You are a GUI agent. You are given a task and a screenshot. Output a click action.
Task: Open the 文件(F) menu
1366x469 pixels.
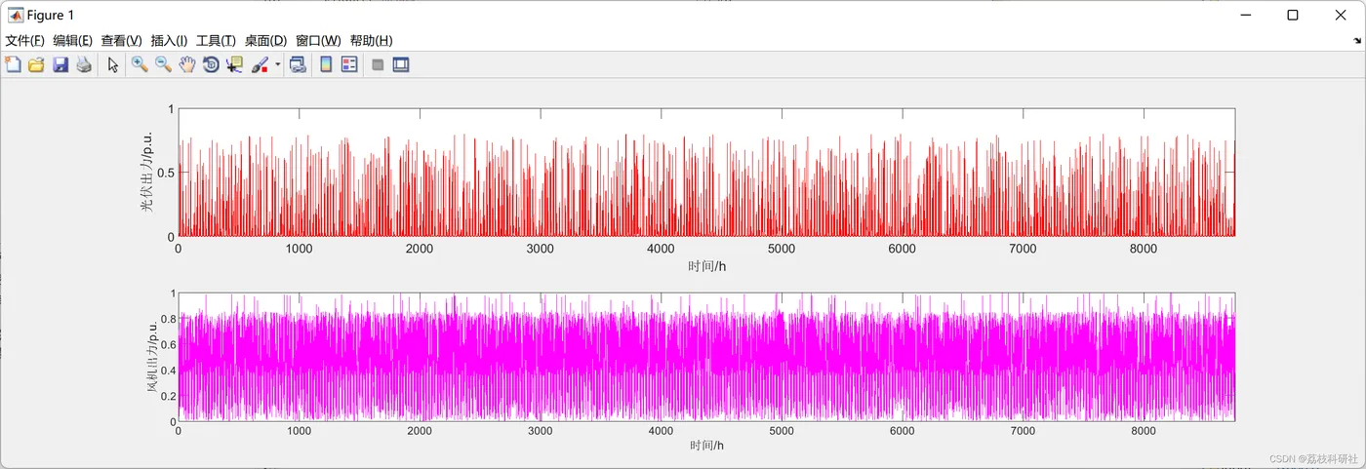(25, 40)
